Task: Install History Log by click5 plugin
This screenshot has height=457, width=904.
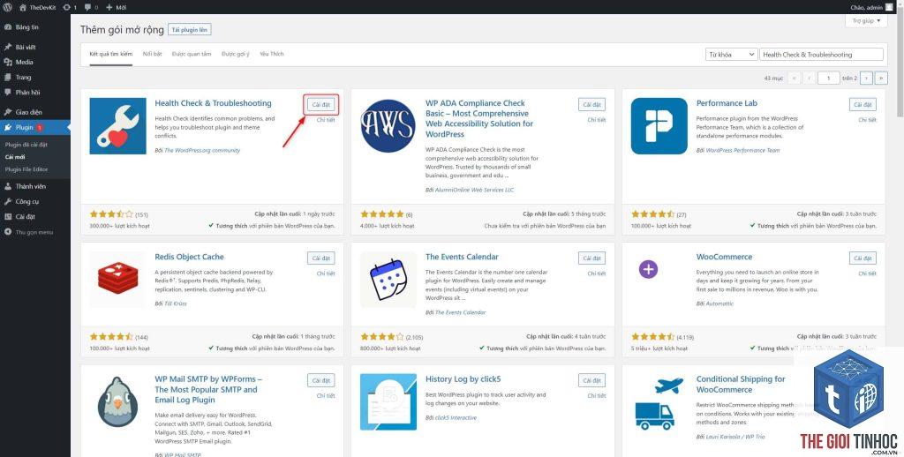Action: [x=591, y=381]
